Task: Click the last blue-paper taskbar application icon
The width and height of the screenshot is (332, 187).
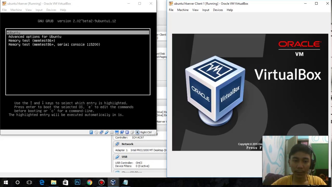Action: pos(125,182)
